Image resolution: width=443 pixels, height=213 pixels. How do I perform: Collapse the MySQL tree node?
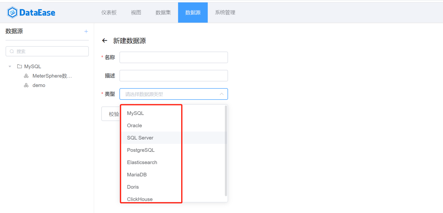pos(10,66)
